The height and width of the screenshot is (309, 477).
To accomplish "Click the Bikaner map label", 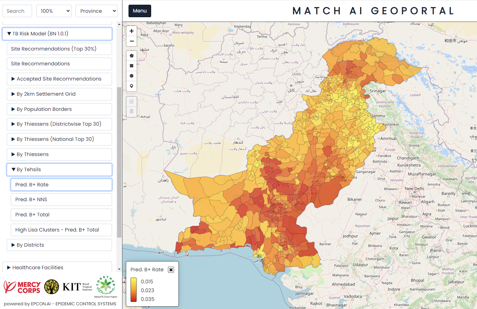I will 355,199.
